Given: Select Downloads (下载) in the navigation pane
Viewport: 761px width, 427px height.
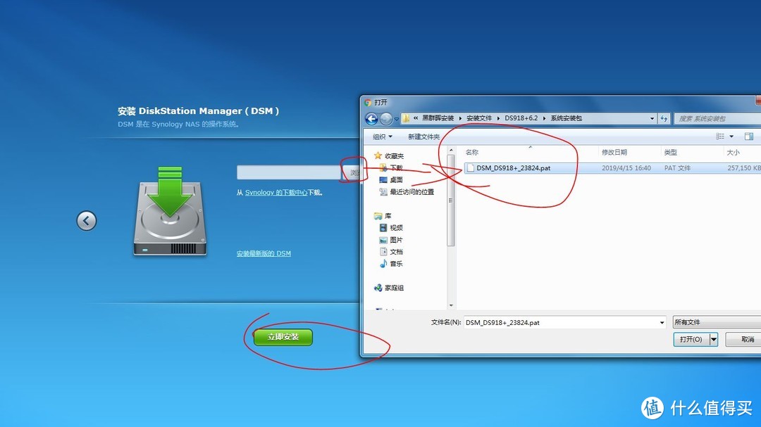Looking at the screenshot, I should (x=391, y=167).
